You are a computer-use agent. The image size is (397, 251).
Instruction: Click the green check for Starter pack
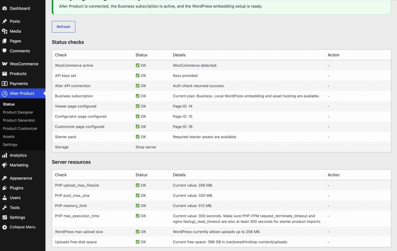tap(138, 137)
